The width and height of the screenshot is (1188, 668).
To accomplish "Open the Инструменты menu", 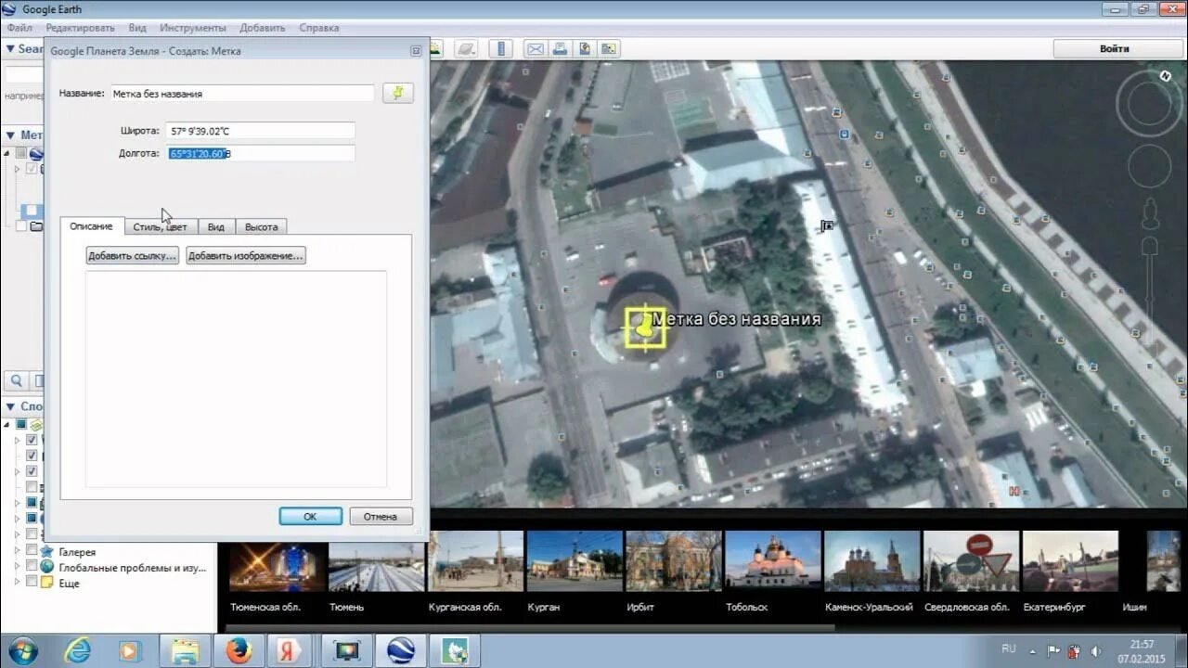I will 192,28.
